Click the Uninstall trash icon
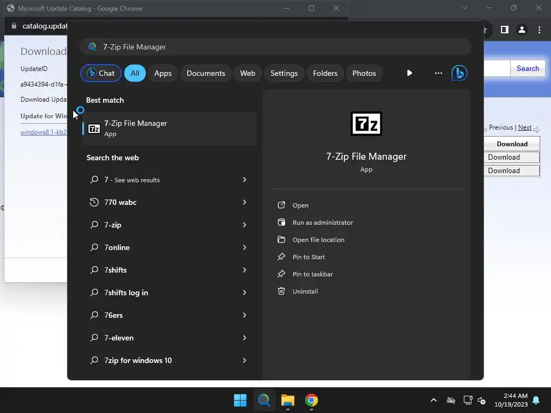The image size is (551, 413). pos(281,291)
